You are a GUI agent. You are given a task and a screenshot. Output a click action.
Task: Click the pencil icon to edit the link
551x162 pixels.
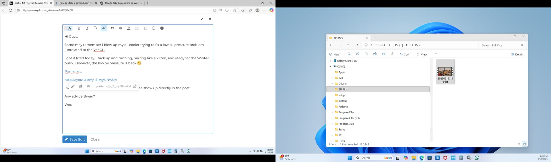point(73,86)
